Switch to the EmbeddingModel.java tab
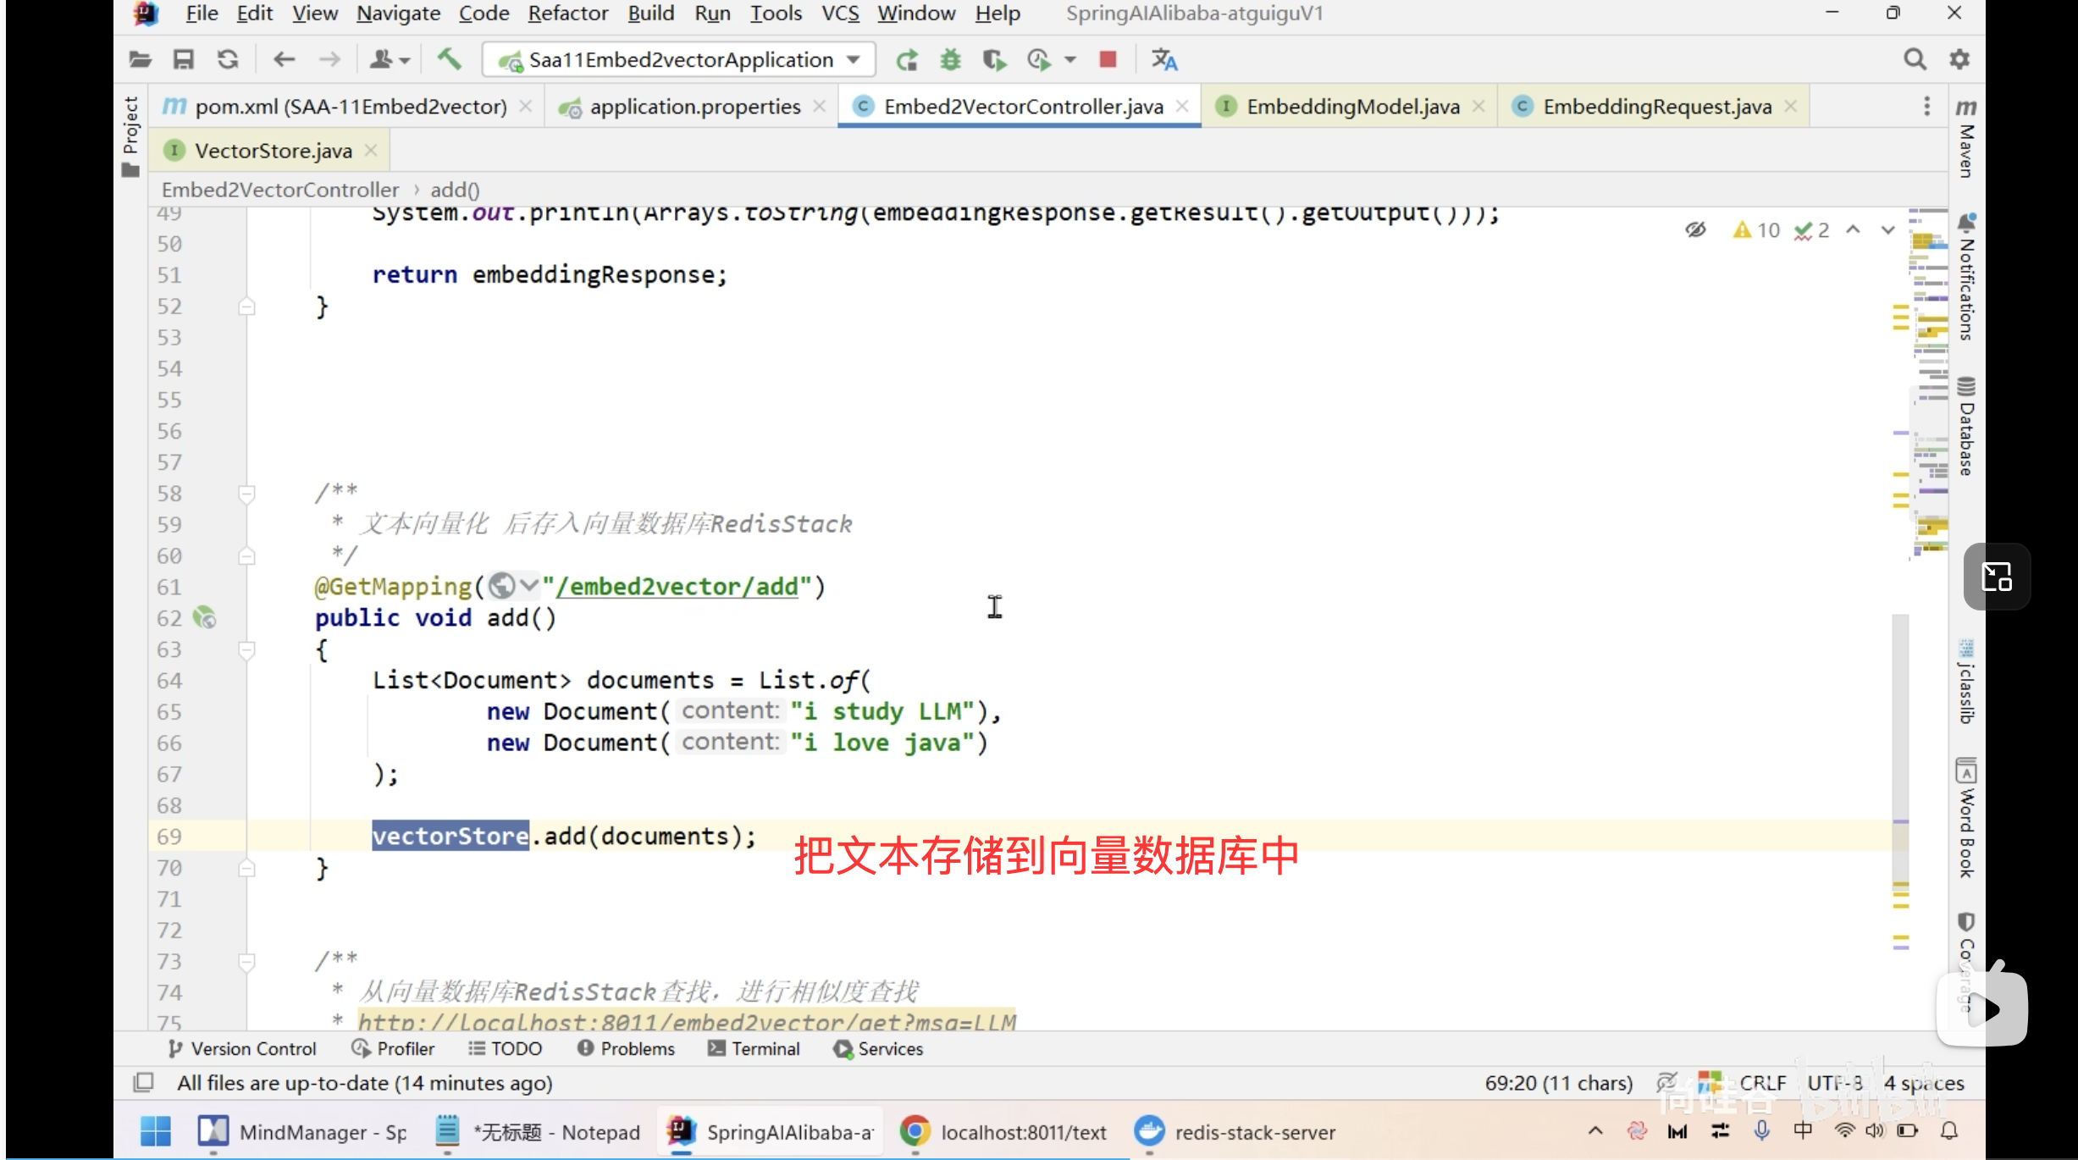 click(x=1352, y=107)
